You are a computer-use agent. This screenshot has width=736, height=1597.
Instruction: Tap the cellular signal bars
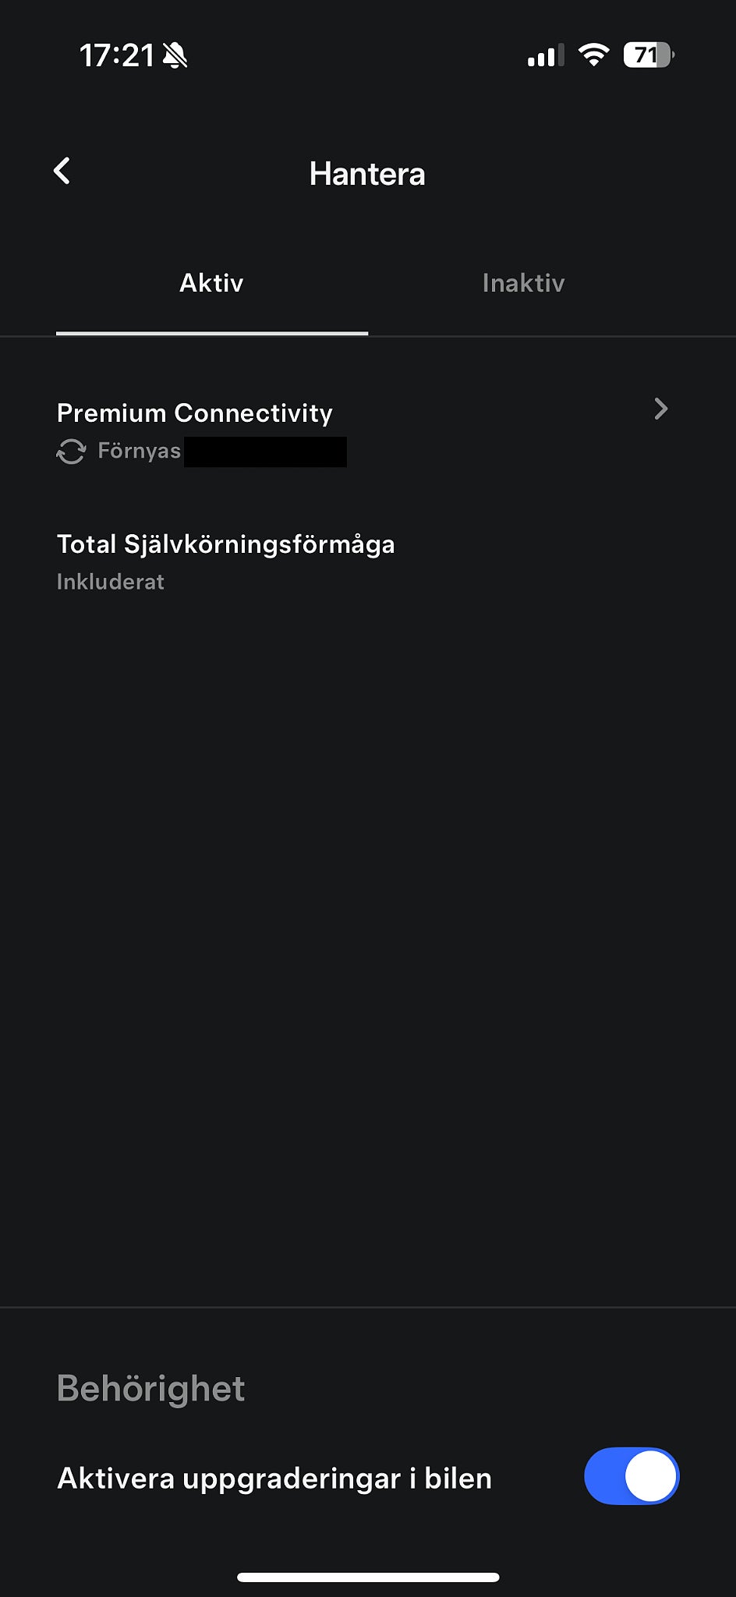tap(546, 56)
